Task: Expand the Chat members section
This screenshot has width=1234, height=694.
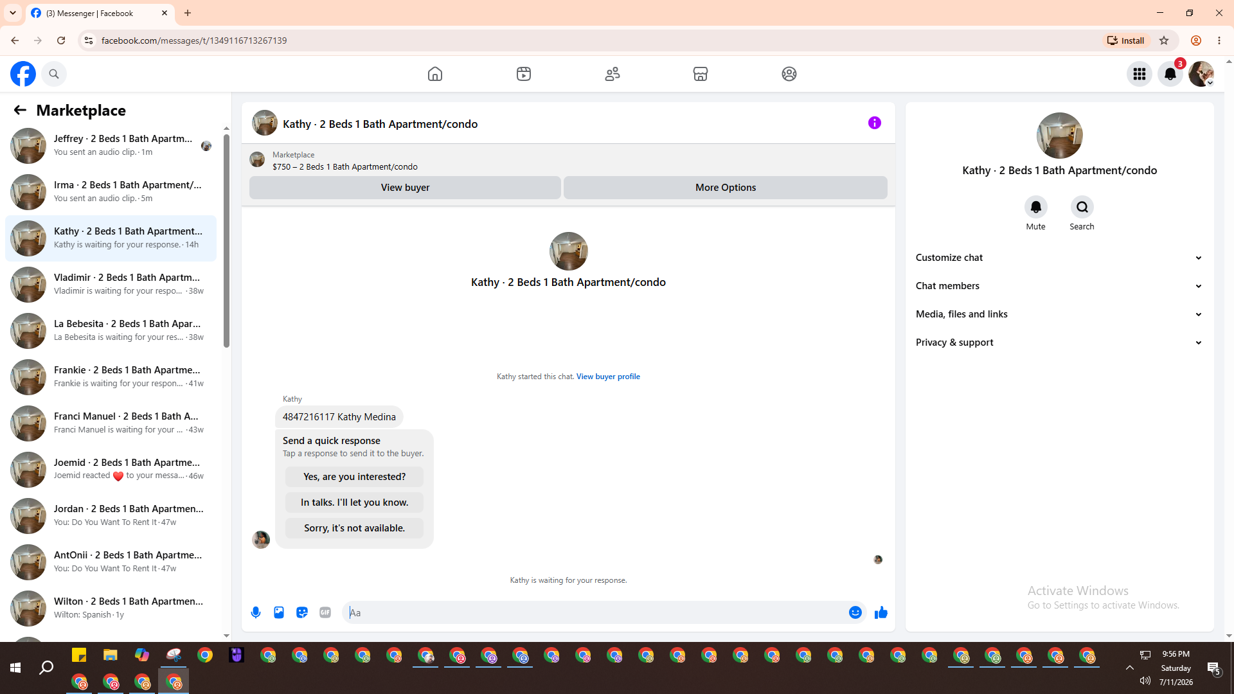Action: pyautogui.click(x=1059, y=286)
